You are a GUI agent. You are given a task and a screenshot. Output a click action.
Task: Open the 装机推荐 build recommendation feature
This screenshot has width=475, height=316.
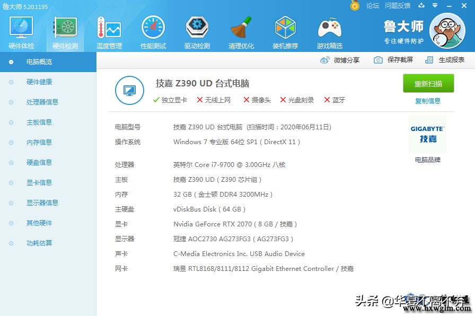click(x=285, y=29)
